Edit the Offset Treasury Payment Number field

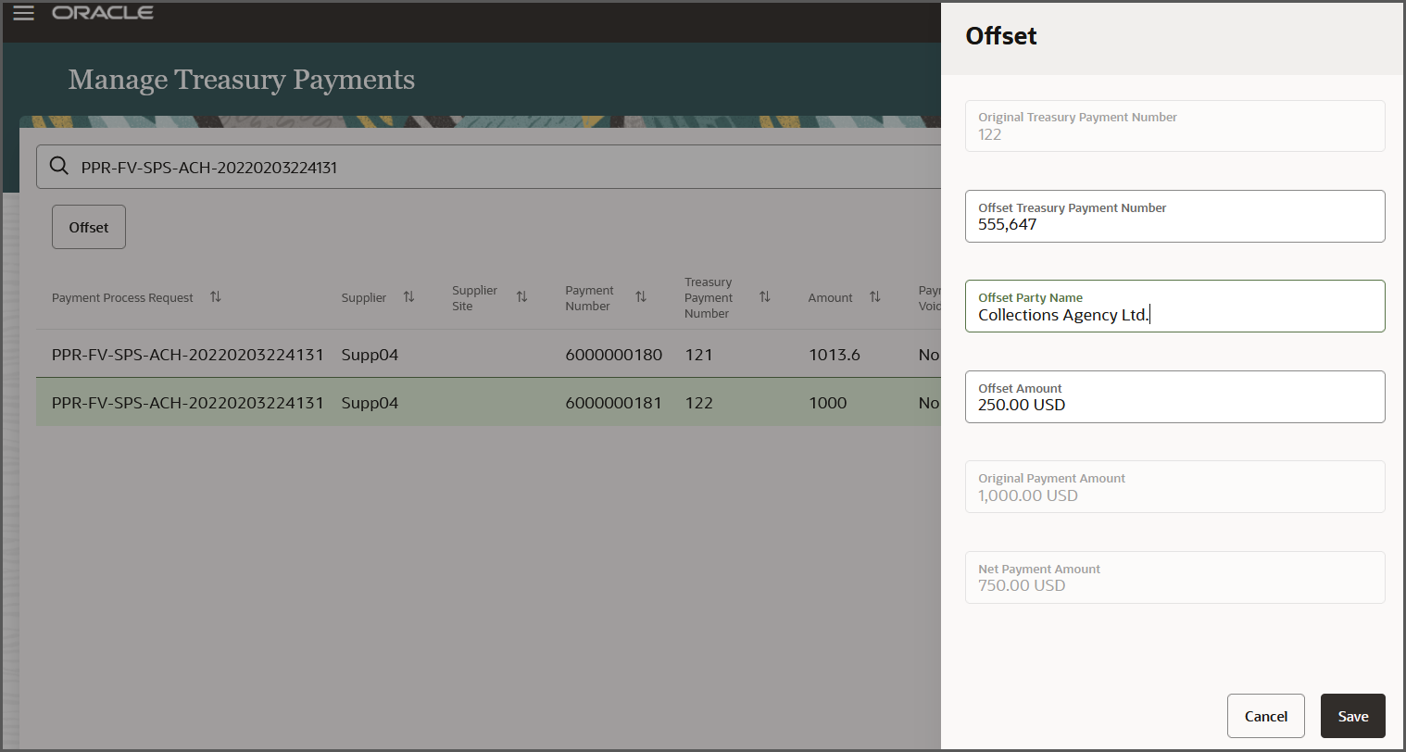(x=1174, y=217)
